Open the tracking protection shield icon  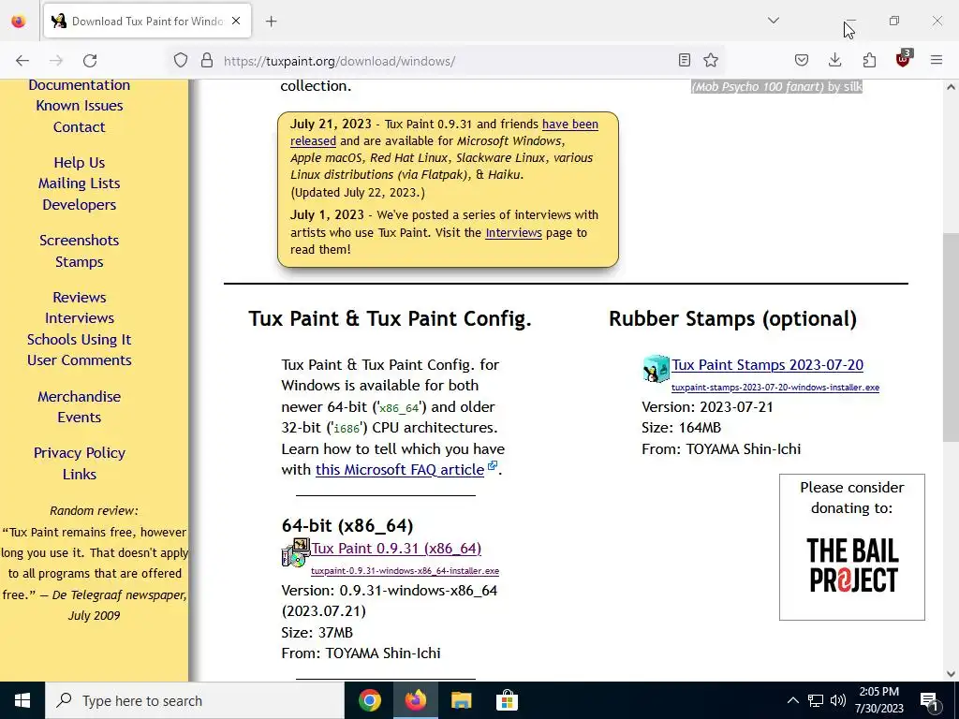tap(181, 61)
